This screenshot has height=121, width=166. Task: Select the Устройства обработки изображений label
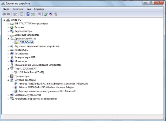point(36,99)
